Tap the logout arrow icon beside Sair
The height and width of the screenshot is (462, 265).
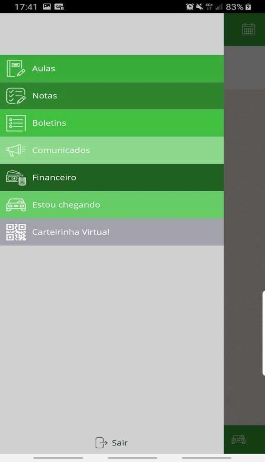[x=101, y=442]
